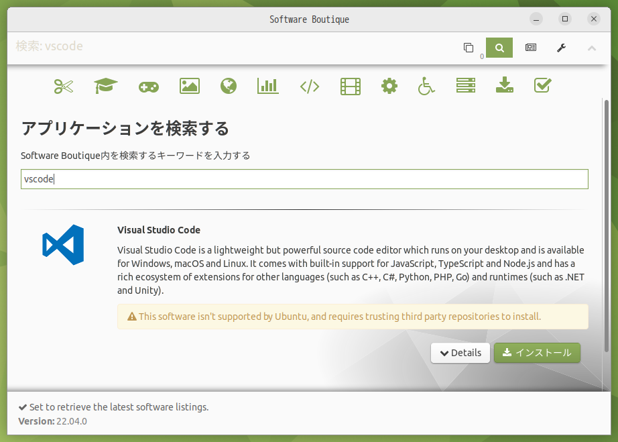Open the Sound & Video film category
This screenshot has width=618, height=442.
click(x=351, y=87)
